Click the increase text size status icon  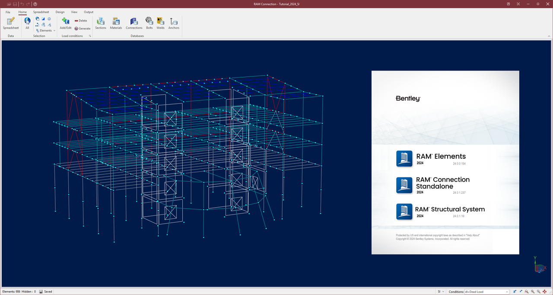click(x=515, y=292)
